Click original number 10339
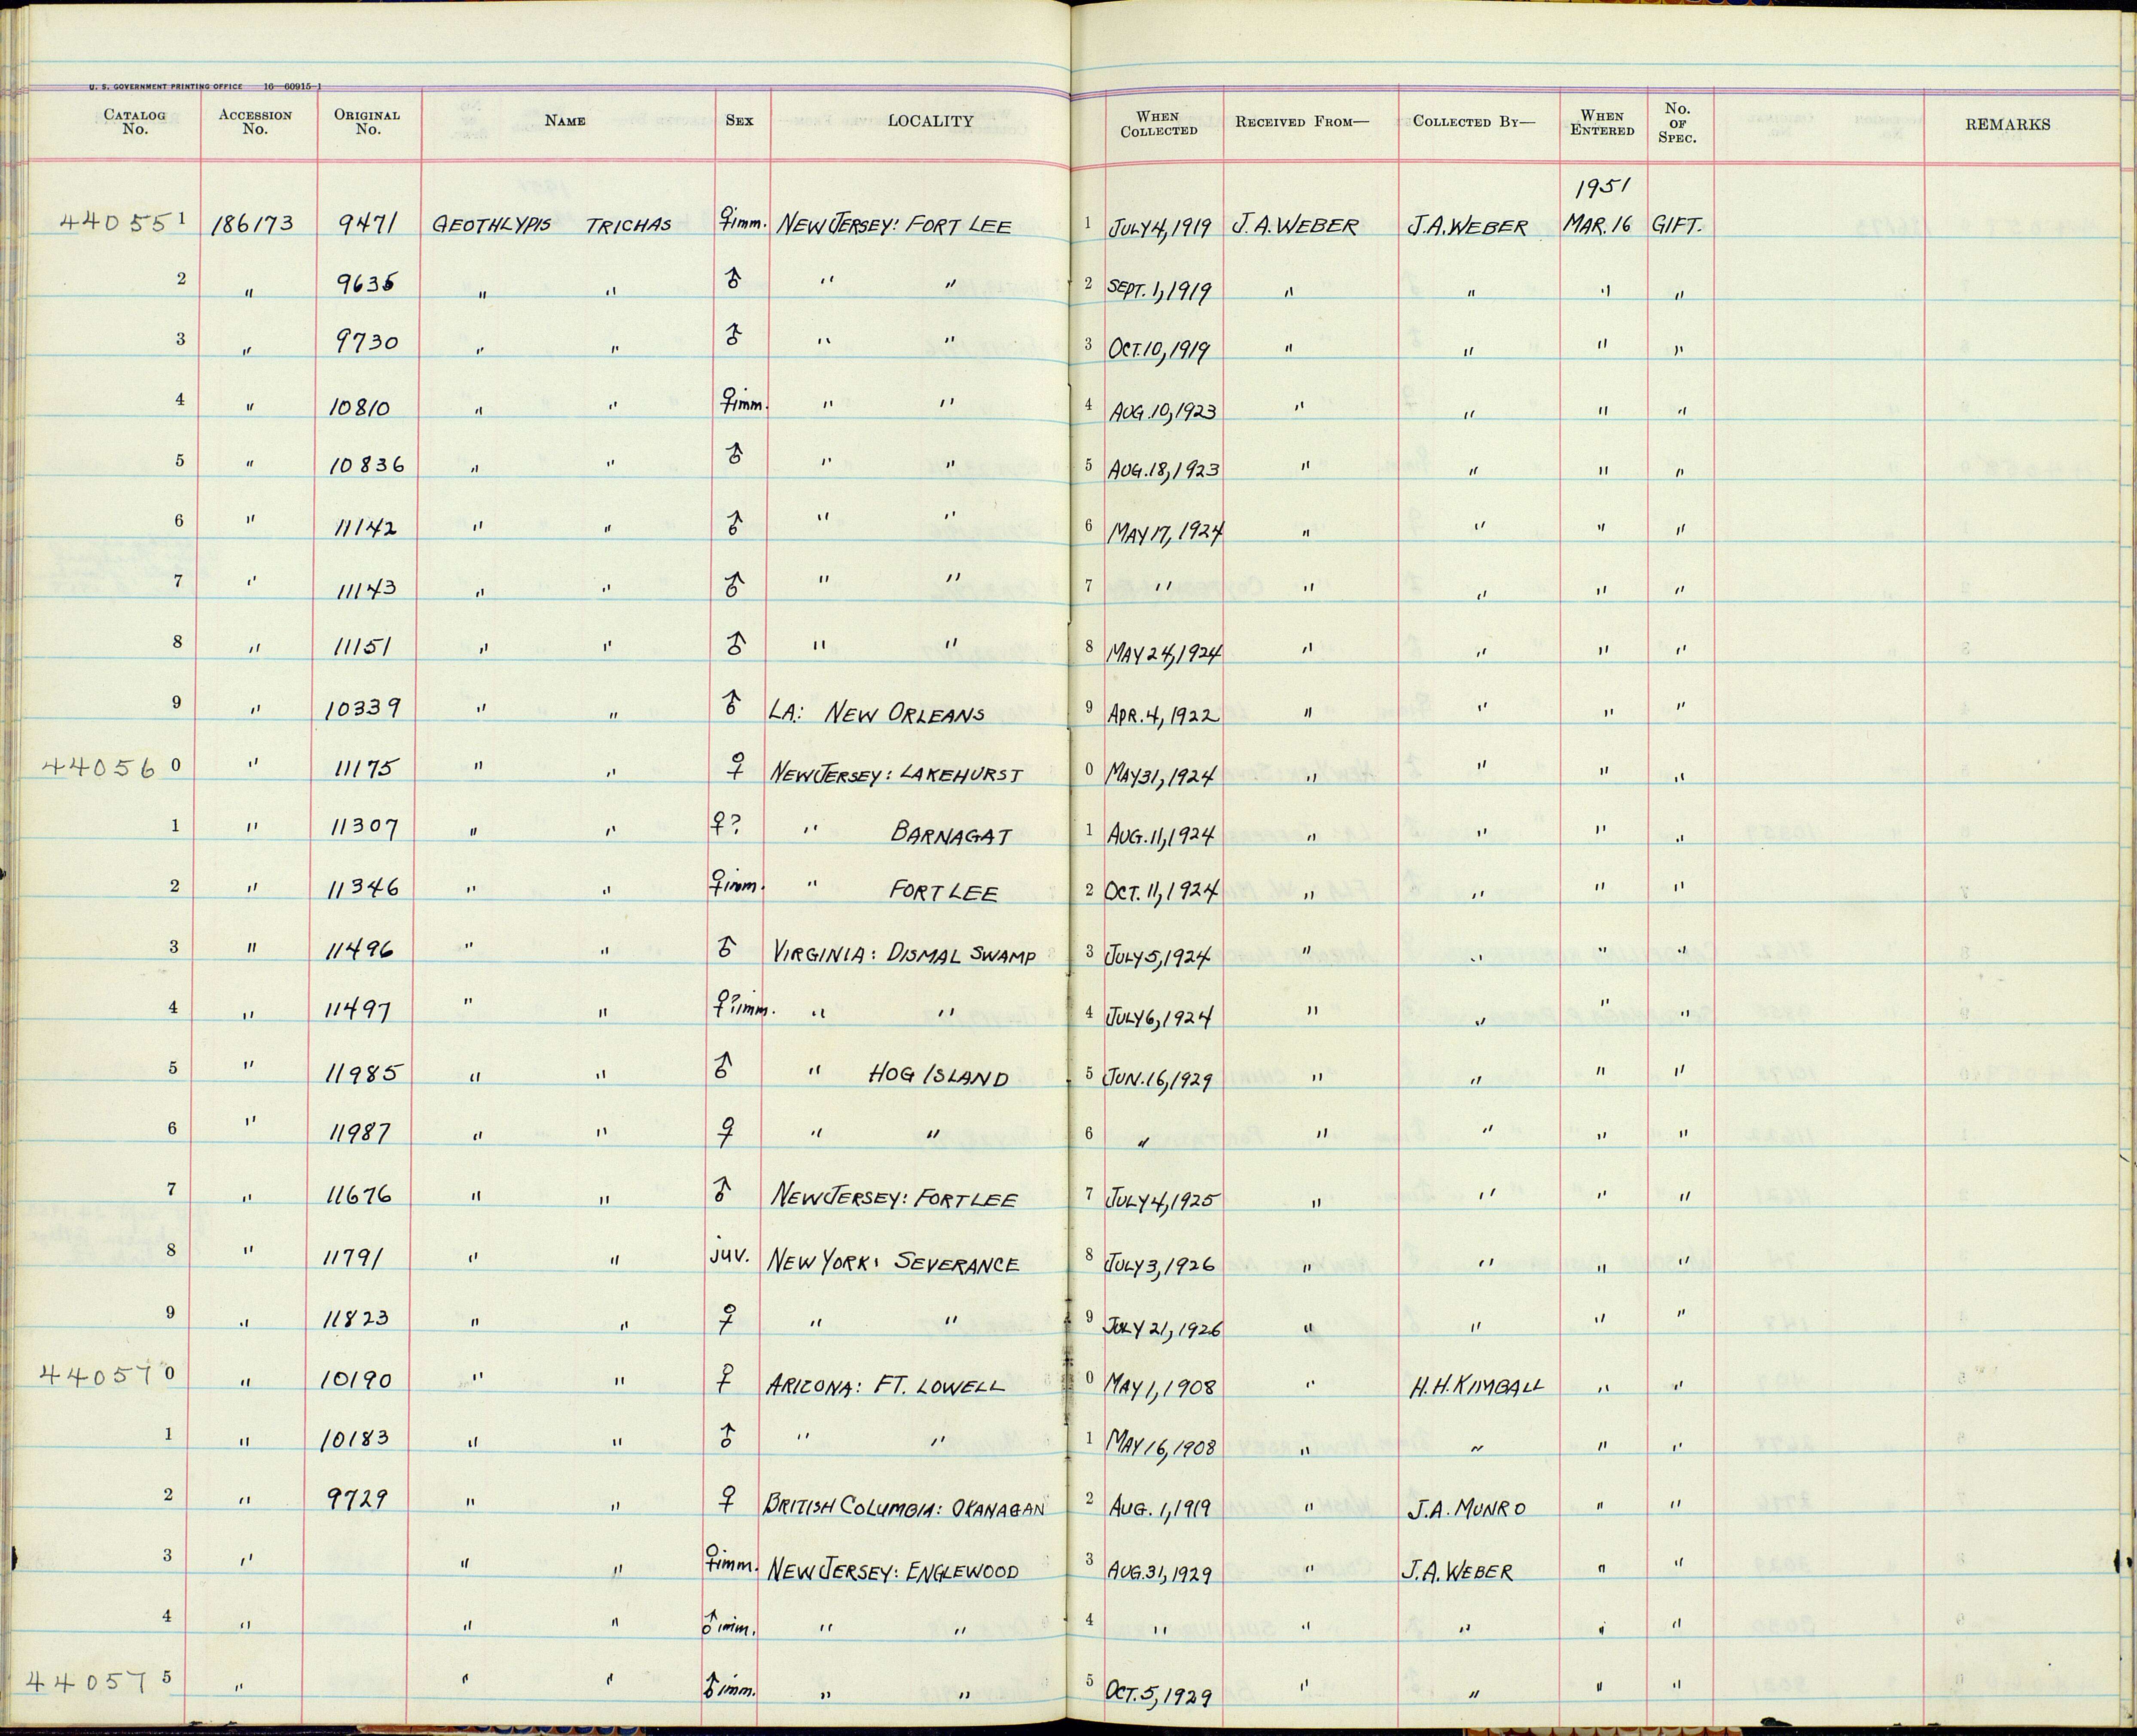Screen dimensions: 2137x1736 (362, 709)
